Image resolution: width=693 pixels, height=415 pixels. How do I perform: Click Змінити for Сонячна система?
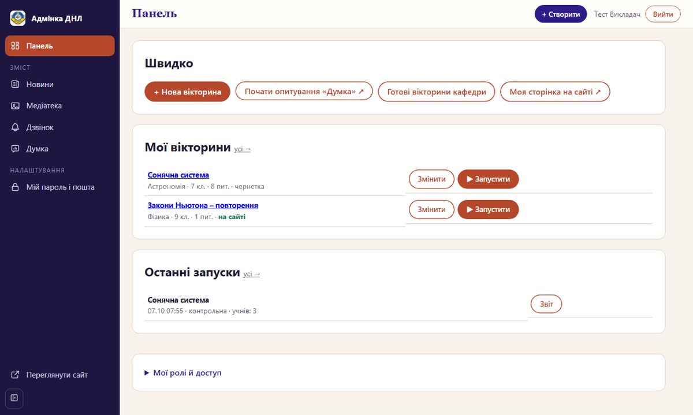[x=431, y=179]
